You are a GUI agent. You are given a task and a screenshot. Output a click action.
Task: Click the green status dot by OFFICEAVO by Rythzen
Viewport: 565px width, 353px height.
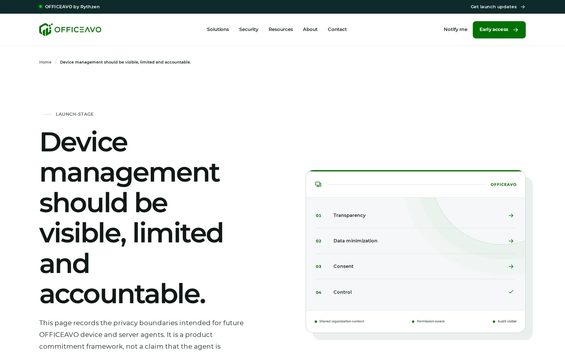(x=40, y=7)
